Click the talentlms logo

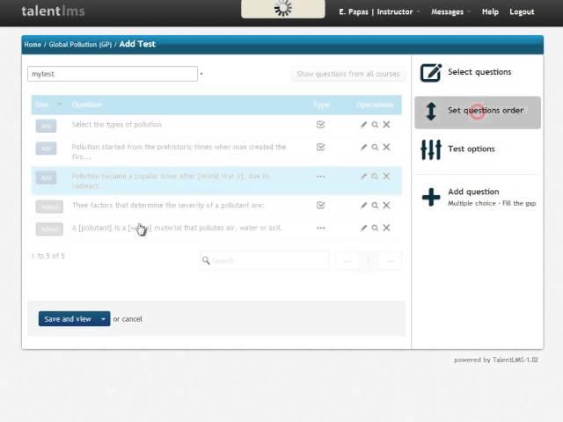pyautogui.click(x=53, y=11)
